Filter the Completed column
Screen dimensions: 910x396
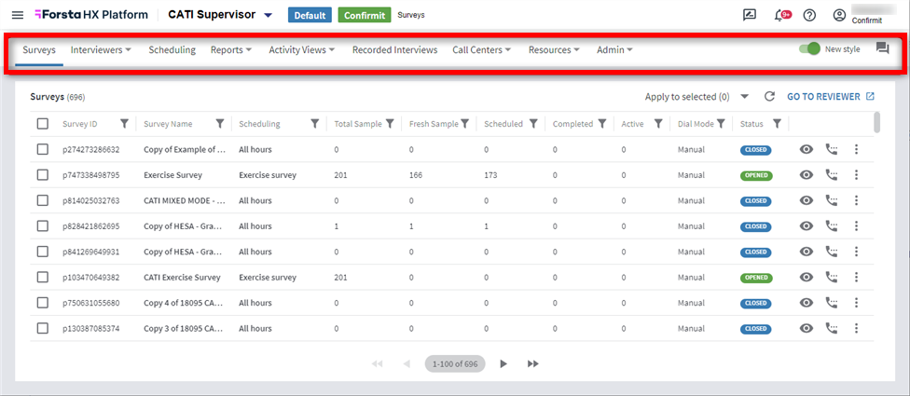click(x=602, y=124)
